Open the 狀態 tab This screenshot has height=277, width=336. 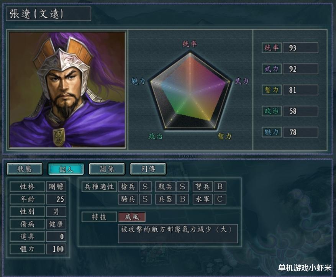(x=25, y=169)
